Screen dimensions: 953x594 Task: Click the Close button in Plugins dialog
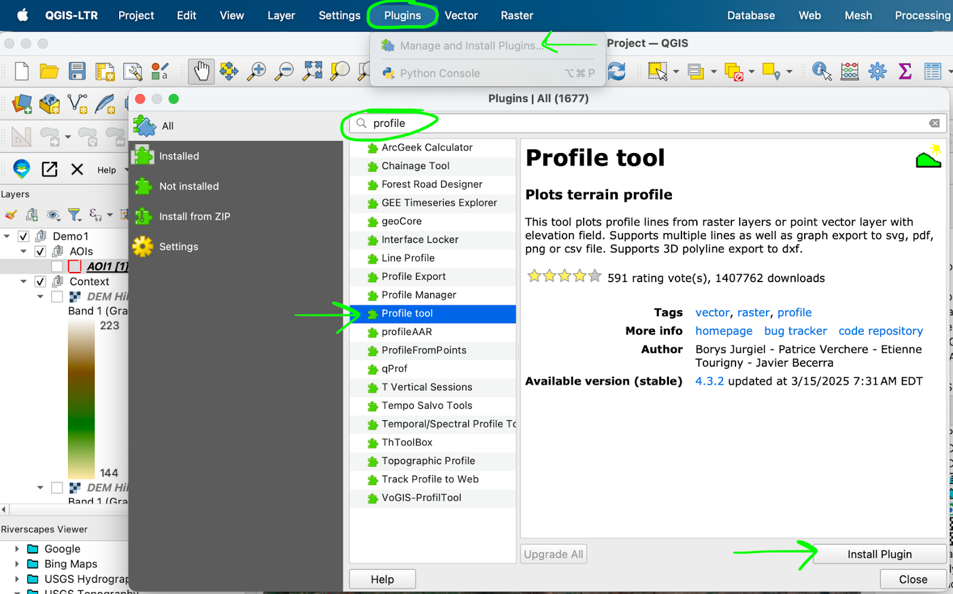[x=913, y=579]
